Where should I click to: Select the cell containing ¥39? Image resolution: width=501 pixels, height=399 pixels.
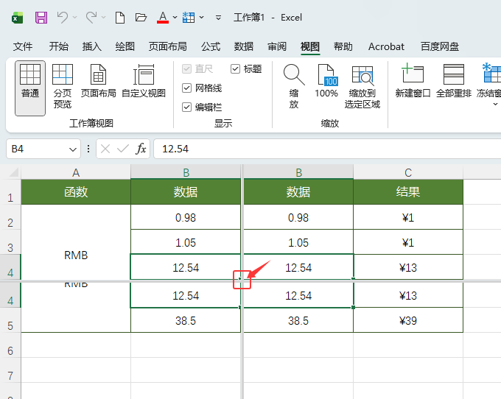tap(408, 320)
